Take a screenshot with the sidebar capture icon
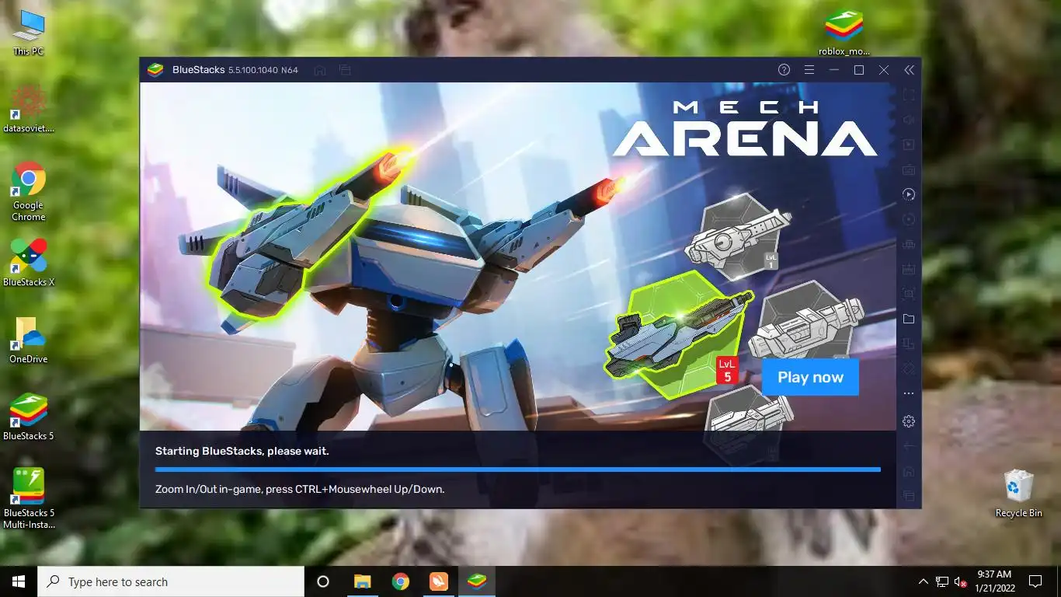The image size is (1061, 597). [909, 294]
